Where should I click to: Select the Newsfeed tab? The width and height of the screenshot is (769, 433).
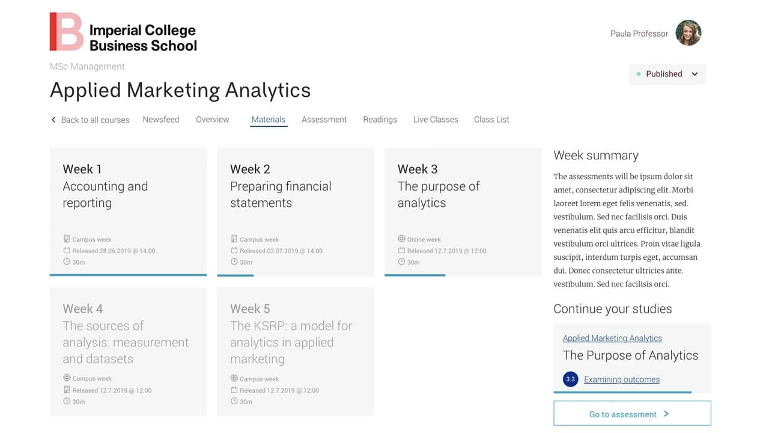161,120
